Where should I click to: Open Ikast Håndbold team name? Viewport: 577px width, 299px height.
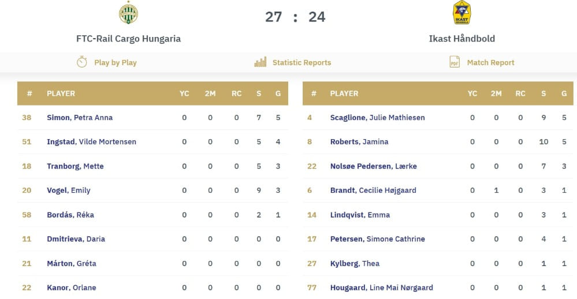(461, 39)
